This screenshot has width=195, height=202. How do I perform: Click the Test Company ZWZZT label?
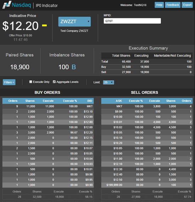pos(74,31)
